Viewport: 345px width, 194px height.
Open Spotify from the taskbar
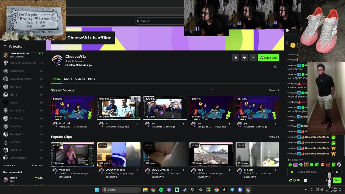[x=161, y=190]
